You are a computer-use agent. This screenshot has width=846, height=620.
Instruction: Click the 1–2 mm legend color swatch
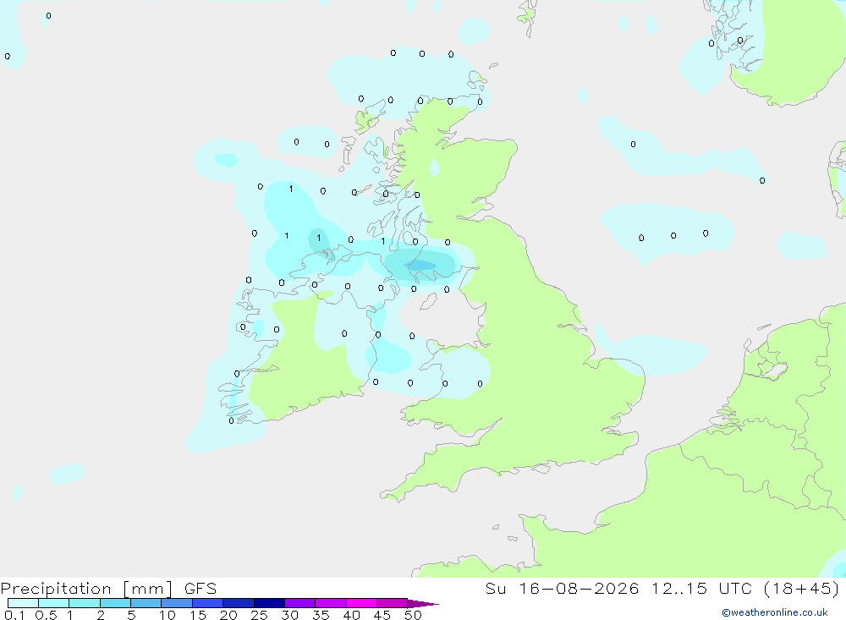(85, 603)
